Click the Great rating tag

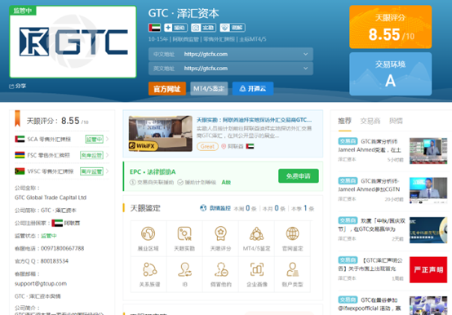[207, 146]
